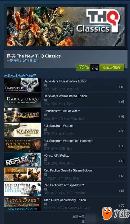130x224 pixels.
Task: Open Red Faction Guerrilla Steam Edition title
Action: 68,170
